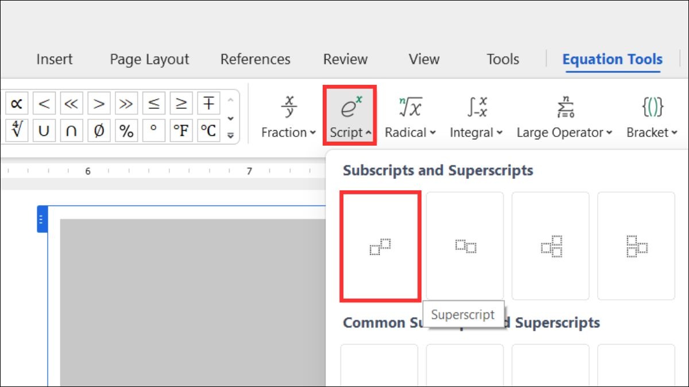689x387 pixels.
Task: Switch to the Page Layout tab
Action: coord(149,59)
